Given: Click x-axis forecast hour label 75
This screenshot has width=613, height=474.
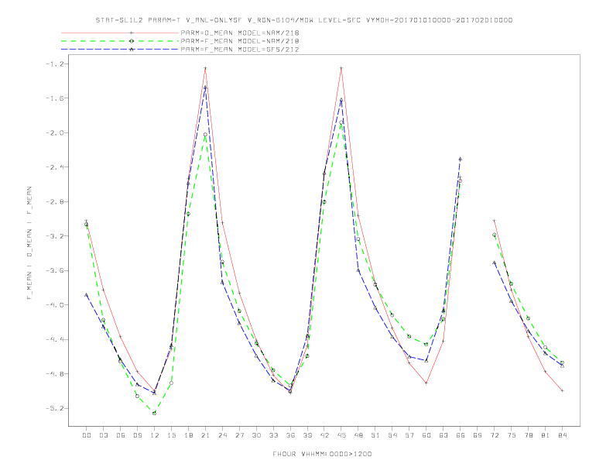Looking at the screenshot, I should 512,435.
